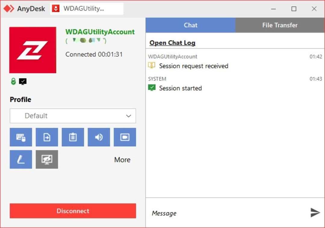Click the Session started message
Screen dimensions: 325x228
(180, 88)
